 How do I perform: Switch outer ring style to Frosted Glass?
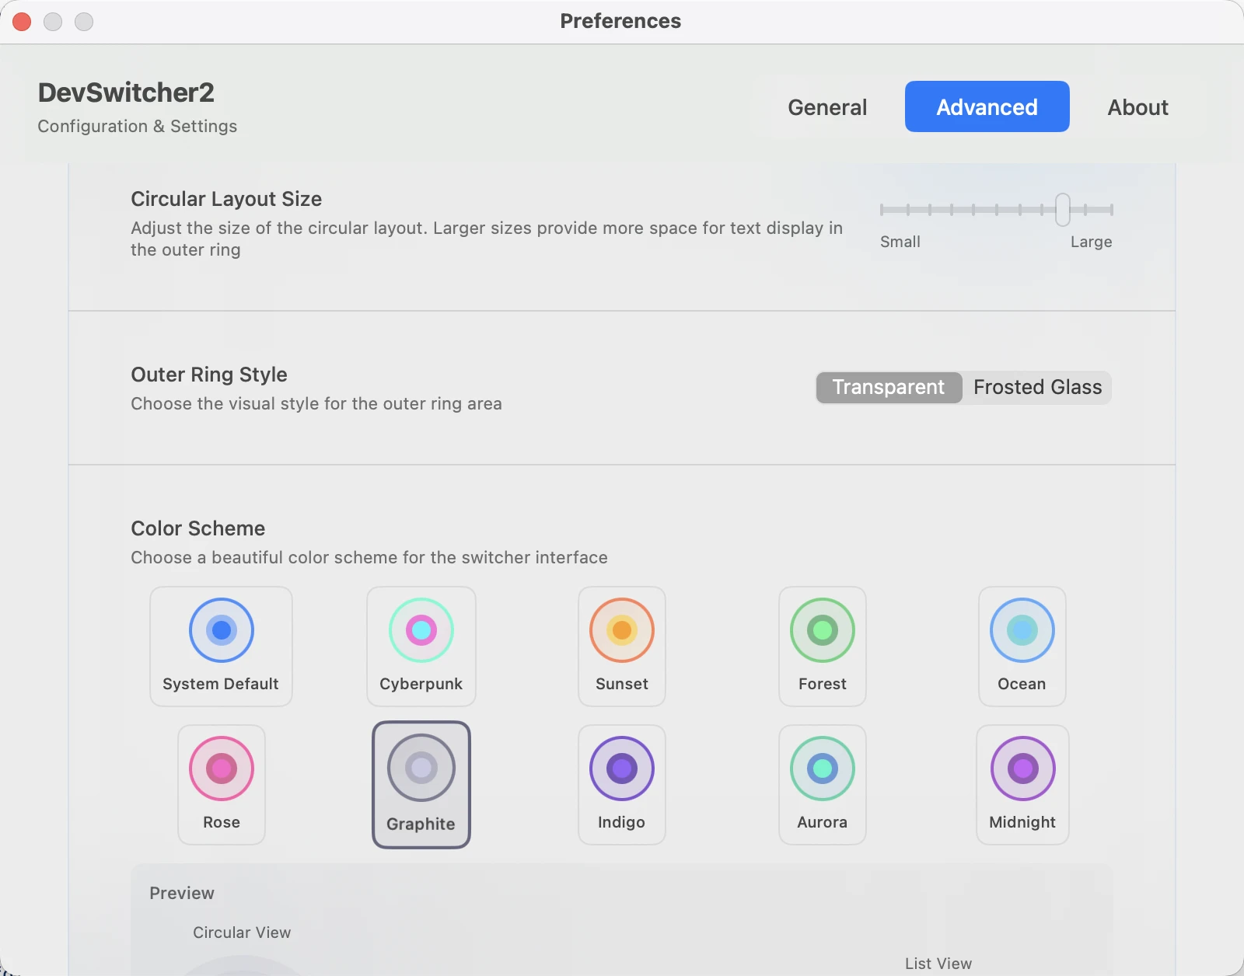1037,387
